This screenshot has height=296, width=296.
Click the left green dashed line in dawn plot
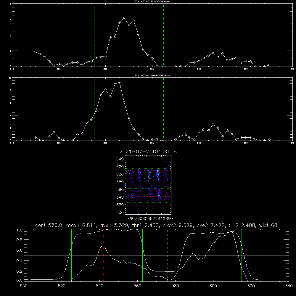(x=94, y=35)
